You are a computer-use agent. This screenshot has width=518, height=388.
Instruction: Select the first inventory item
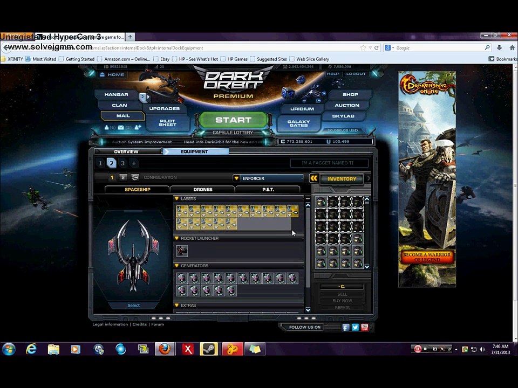point(321,202)
